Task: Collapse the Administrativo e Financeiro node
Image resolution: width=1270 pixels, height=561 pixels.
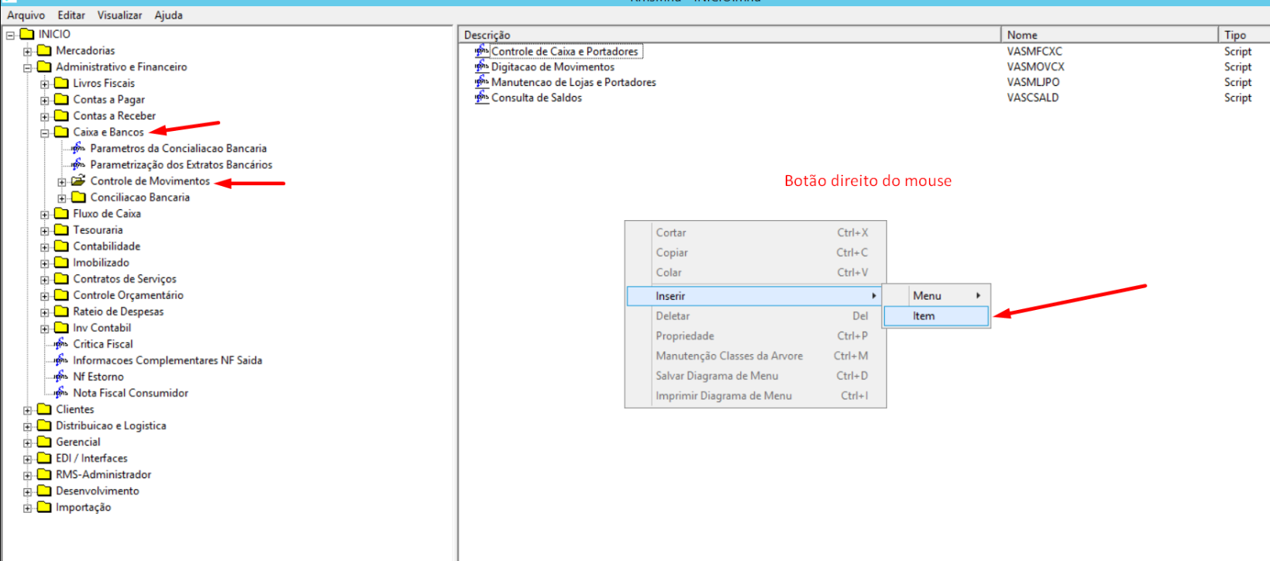Action: click(27, 68)
